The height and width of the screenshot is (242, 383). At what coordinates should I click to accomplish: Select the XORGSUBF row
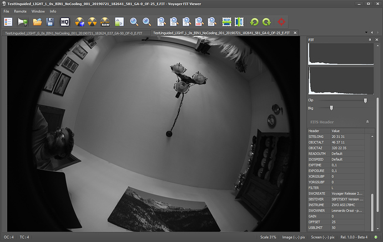tap(336, 177)
